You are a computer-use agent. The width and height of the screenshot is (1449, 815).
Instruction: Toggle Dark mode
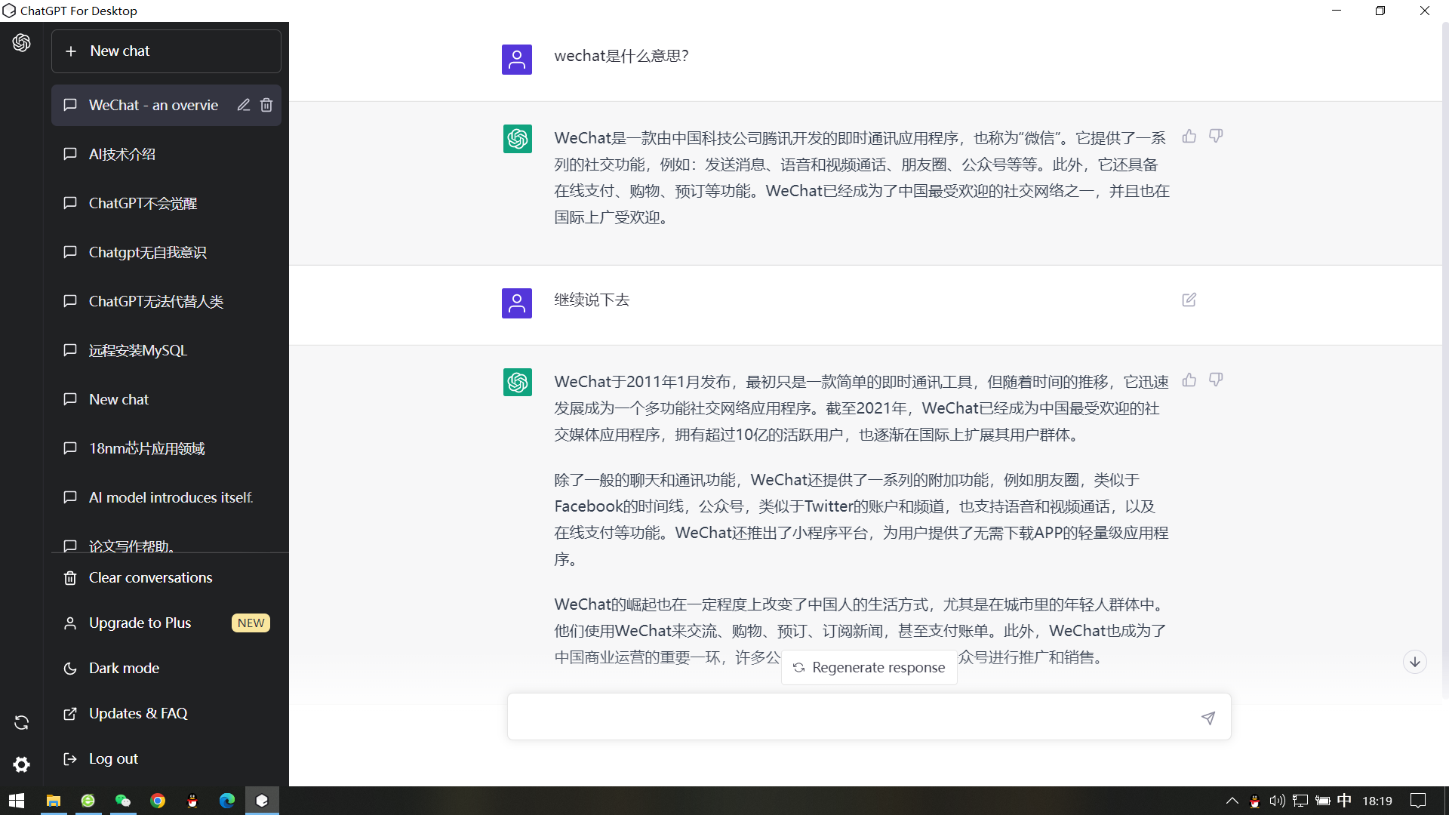point(123,668)
